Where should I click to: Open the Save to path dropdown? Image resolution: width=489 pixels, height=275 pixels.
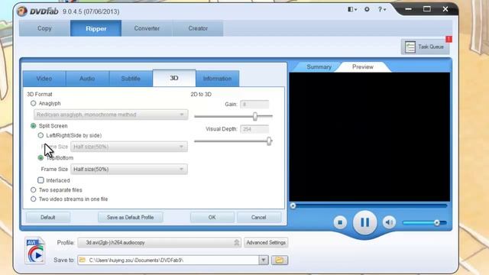coord(263,260)
